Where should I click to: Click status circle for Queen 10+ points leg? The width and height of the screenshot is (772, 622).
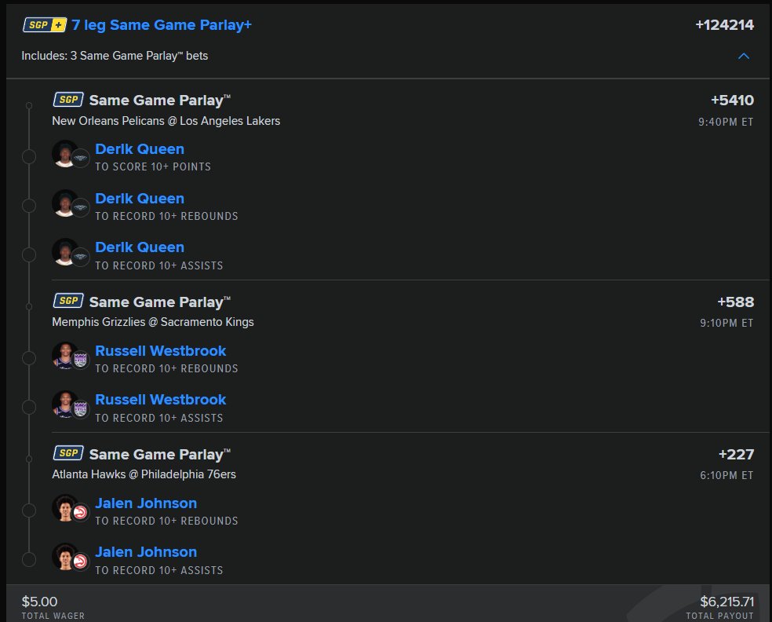click(x=29, y=157)
